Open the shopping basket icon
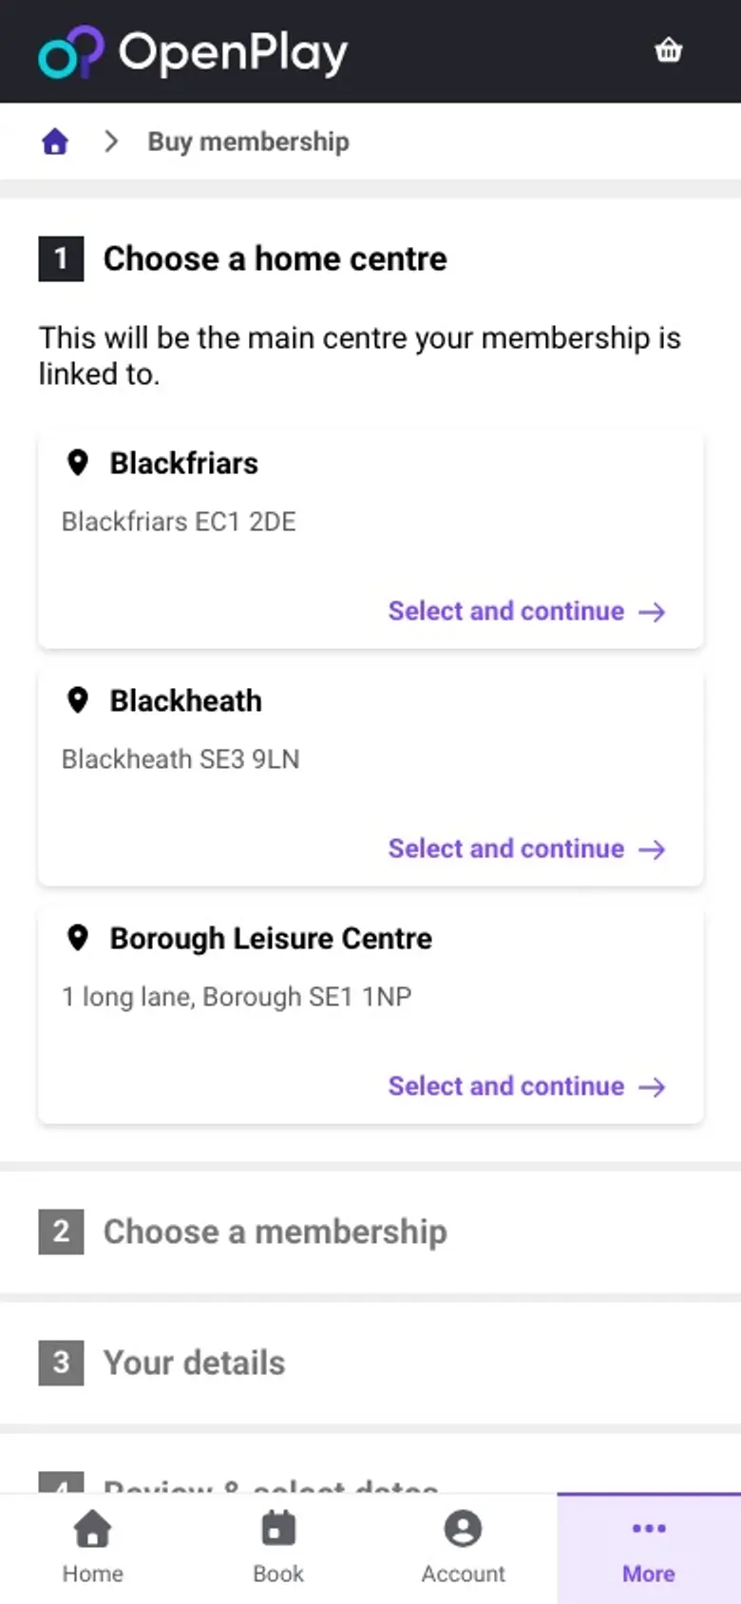Screen dimensions: 741x1604 (669, 50)
